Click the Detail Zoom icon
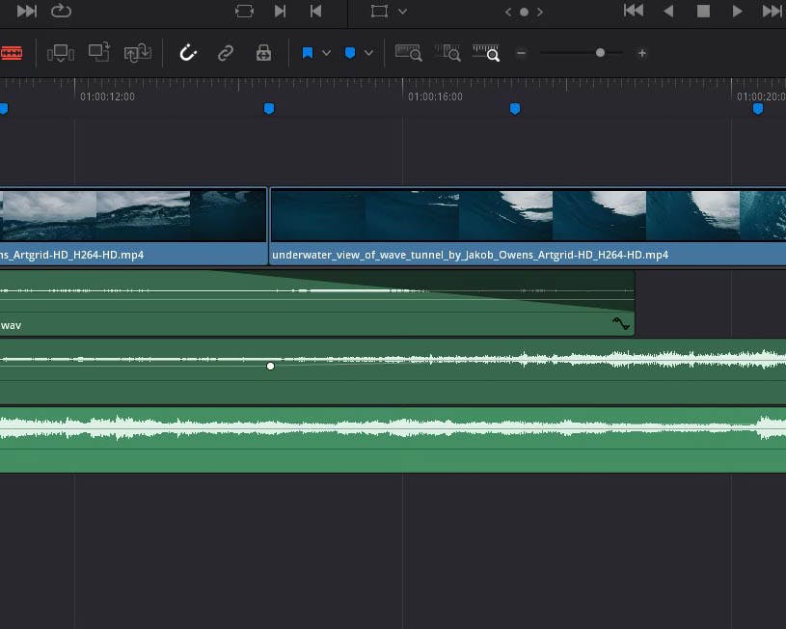 click(447, 53)
